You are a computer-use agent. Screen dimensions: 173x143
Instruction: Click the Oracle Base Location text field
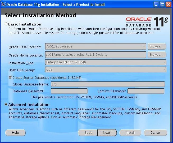coord(94,46)
